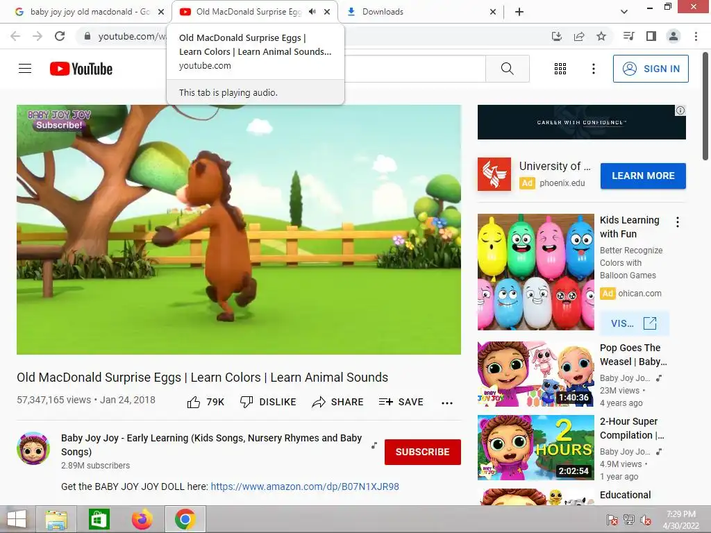Open the Kids Learning with Fun balloon thumbnail
The image size is (711, 533).
[535, 272]
